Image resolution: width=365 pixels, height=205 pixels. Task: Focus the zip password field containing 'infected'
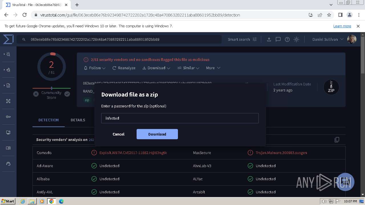coord(180,118)
